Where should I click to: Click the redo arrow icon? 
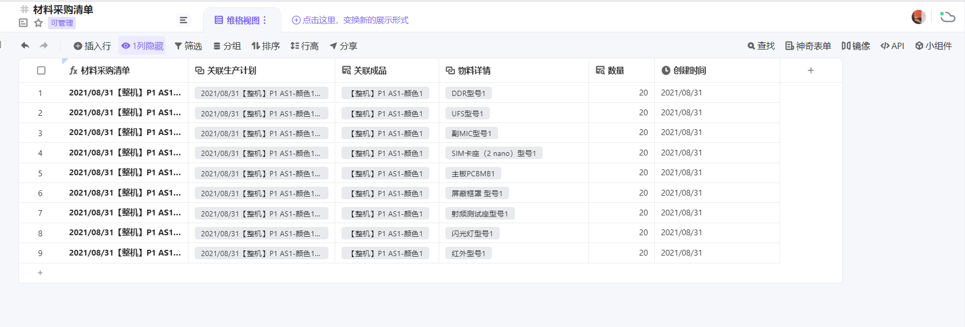point(44,46)
